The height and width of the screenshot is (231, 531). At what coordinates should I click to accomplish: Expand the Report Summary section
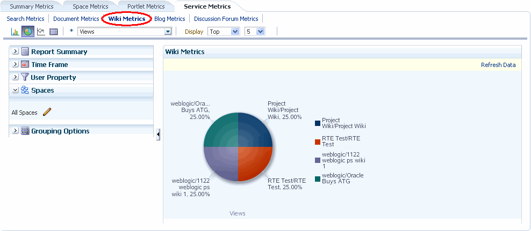pos(15,51)
